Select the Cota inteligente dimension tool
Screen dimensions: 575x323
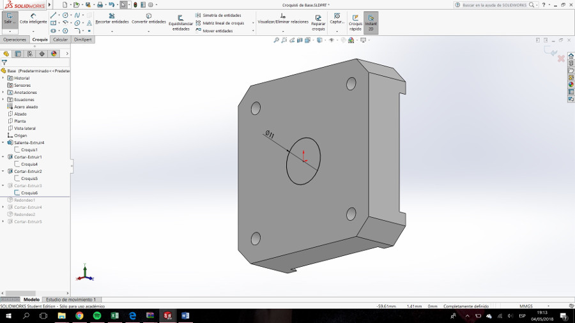point(33,19)
